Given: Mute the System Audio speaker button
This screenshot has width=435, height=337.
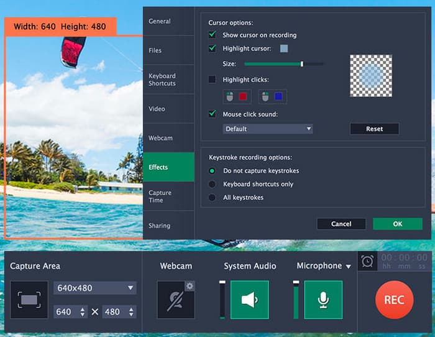Looking at the screenshot, I should pyautogui.click(x=250, y=300).
